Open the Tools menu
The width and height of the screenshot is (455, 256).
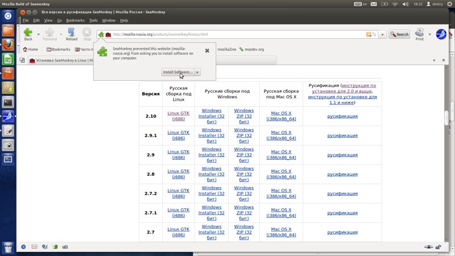coord(93,20)
